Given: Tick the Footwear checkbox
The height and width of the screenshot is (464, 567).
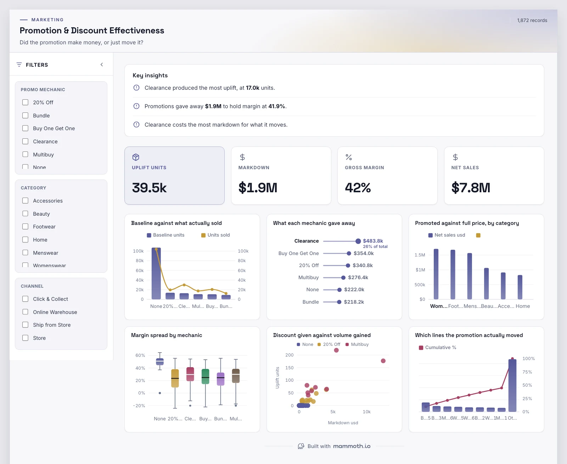Looking at the screenshot, I should pyautogui.click(x=26, y=227).
